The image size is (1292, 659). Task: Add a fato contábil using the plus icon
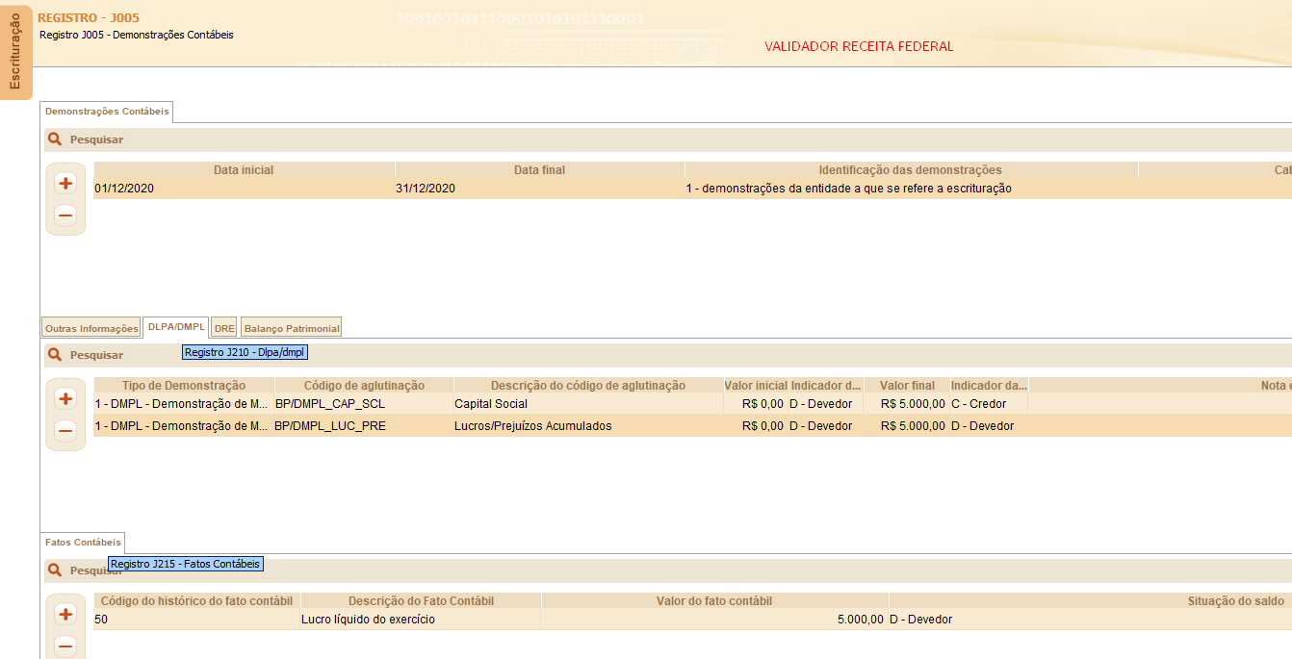pyautogui.click(x=65, y=613)
